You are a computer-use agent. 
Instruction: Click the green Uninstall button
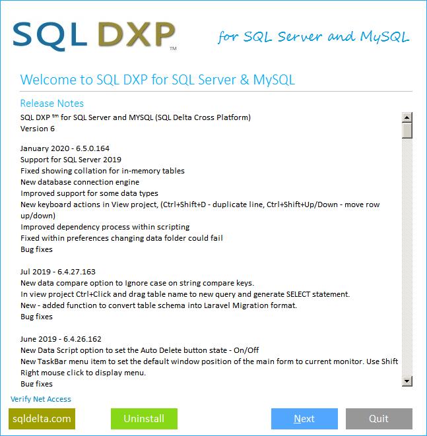[144, 418]
